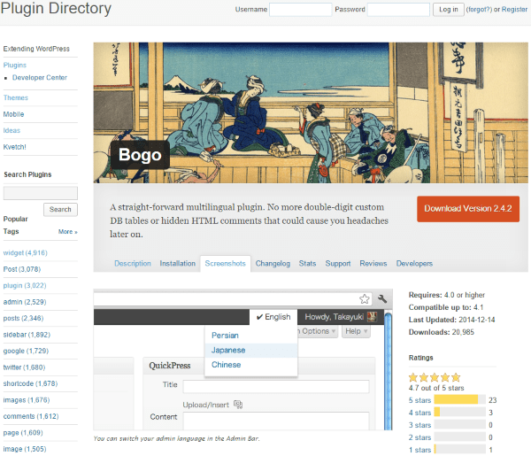Open the Installation tab

coord(177,264)
